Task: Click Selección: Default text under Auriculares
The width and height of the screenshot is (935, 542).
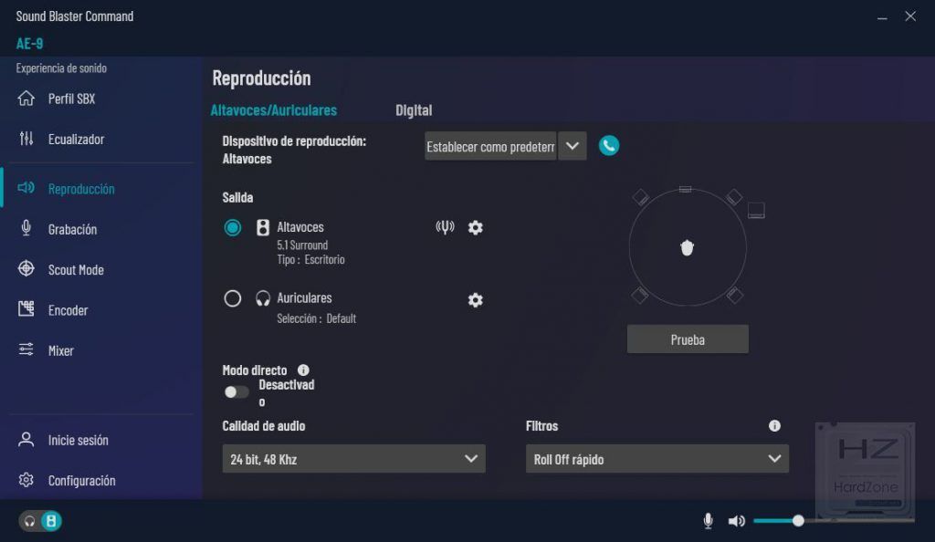Action: 316,318
